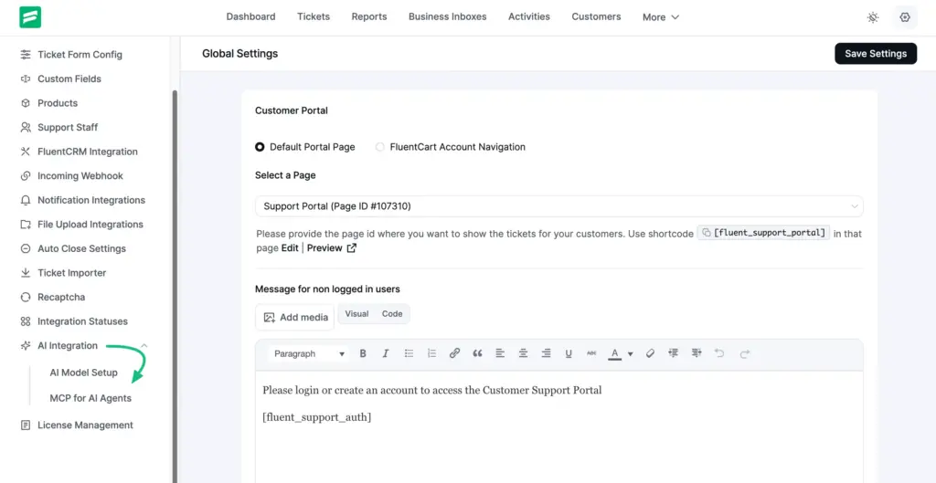Switch editor to Visual tab
The image size is (936, 483).
[357, 314]
